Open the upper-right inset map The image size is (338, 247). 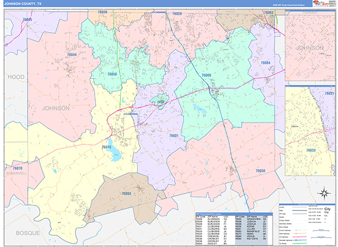coord(310,45)
